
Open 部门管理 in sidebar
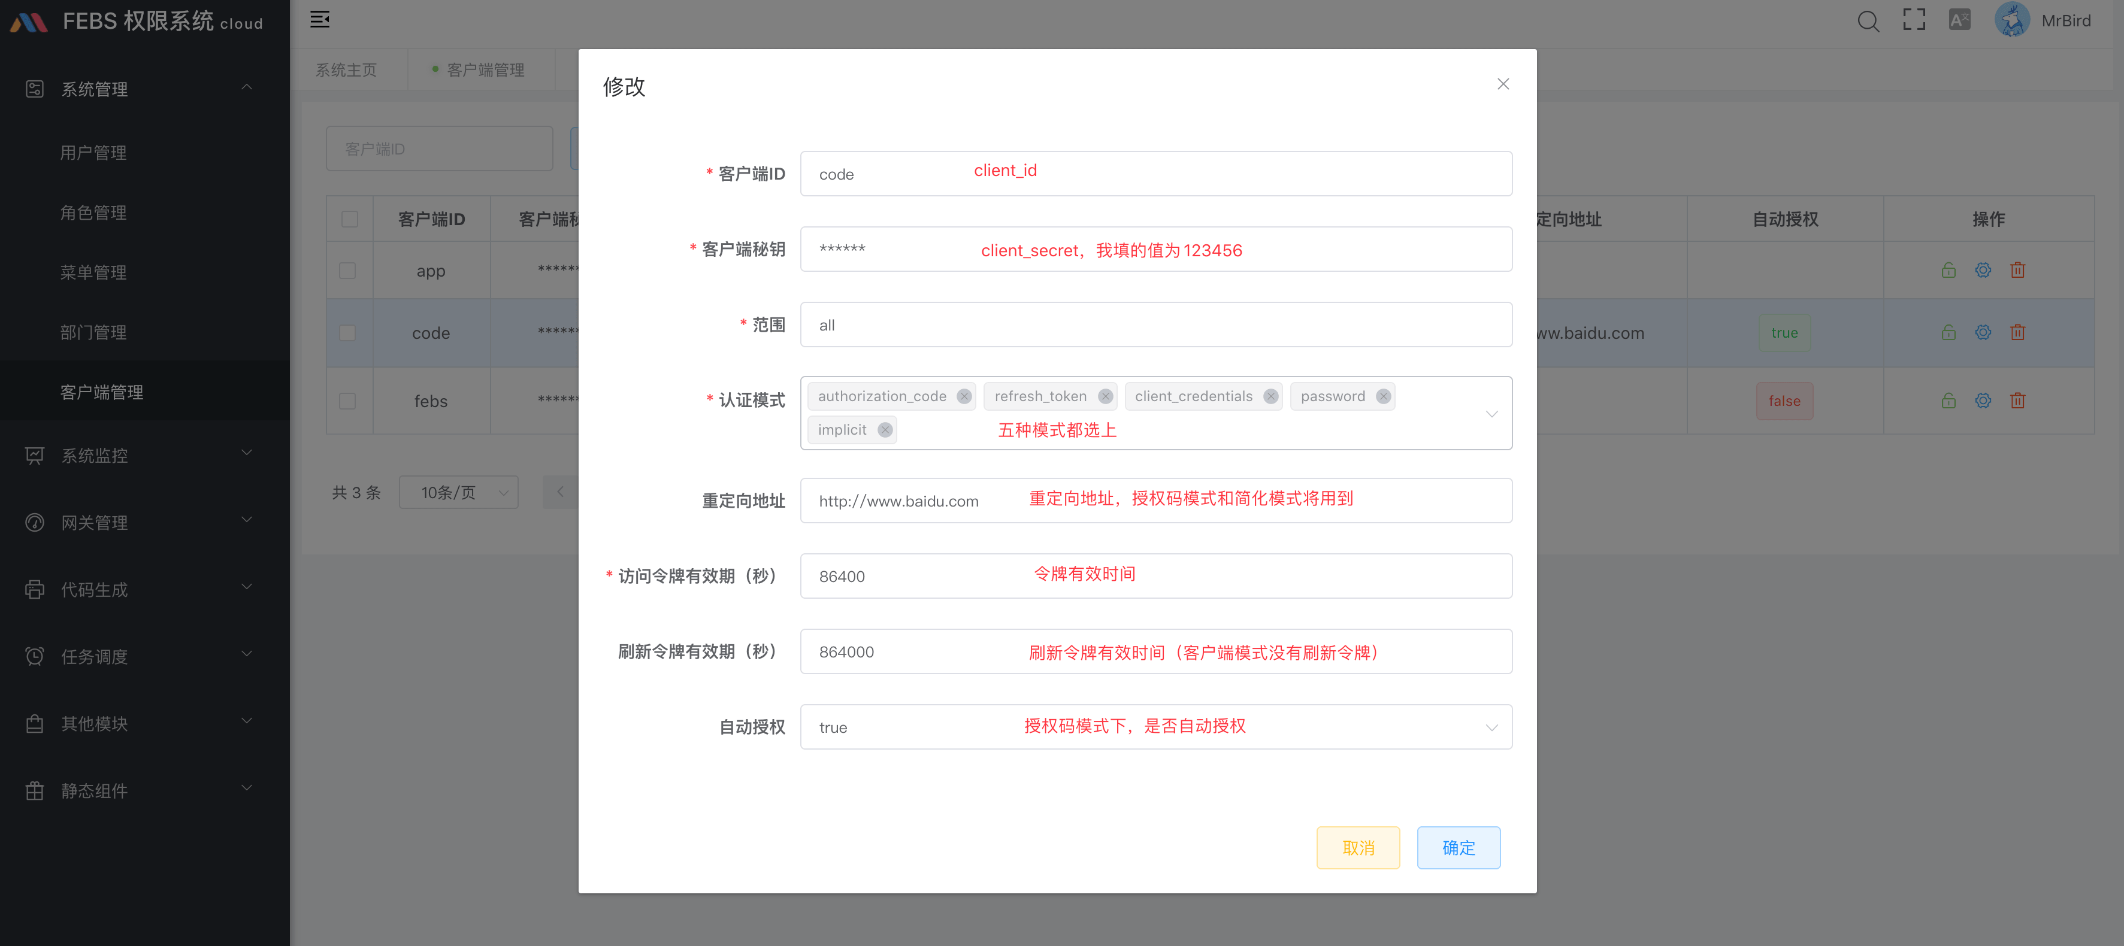(93, 333)
